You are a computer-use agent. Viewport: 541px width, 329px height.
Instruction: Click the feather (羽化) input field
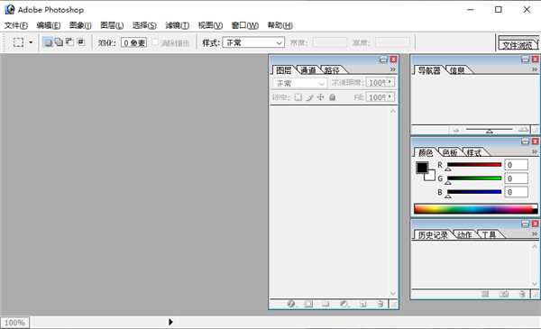(x=133, y=42)
